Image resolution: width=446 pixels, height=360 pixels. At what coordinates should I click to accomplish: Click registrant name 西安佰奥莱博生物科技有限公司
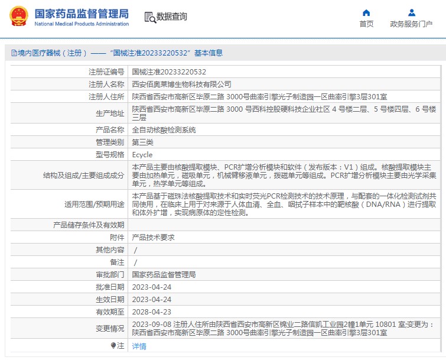pos(181,84)
